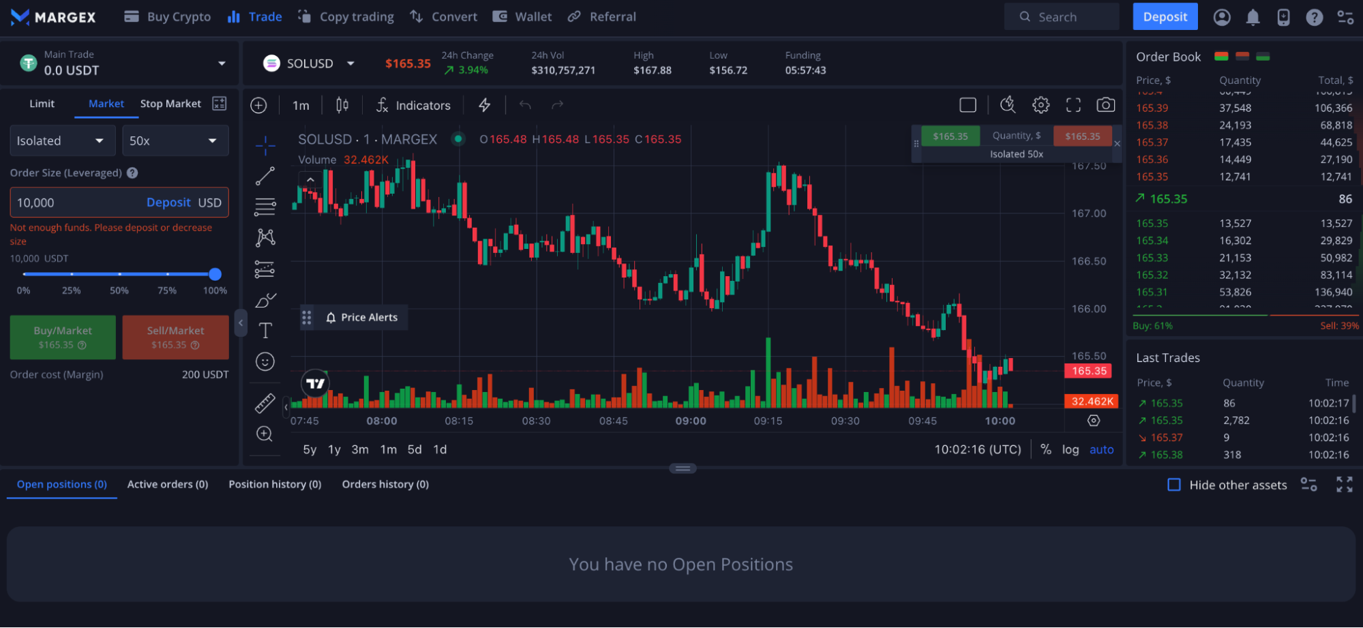Screen dimensions: 1363x628
Task: Redo chart action
Action: pyautogui.click(x=557, y=105)
